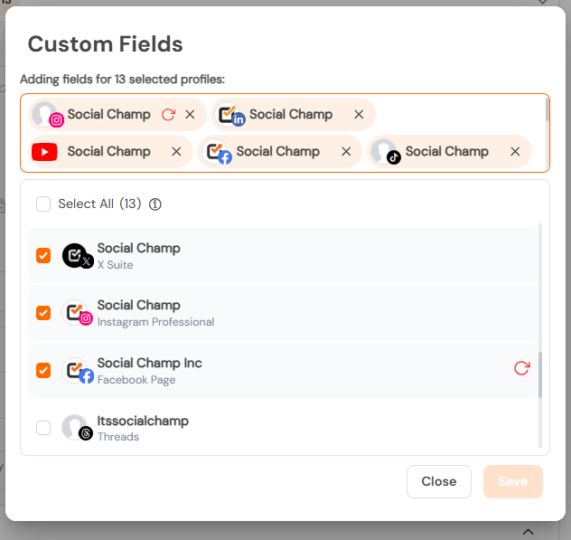Viewport: 571px width, 540px height.
Task: Click the Itssocialchamp Threads avatar
Action: click(x=77, y=427)
